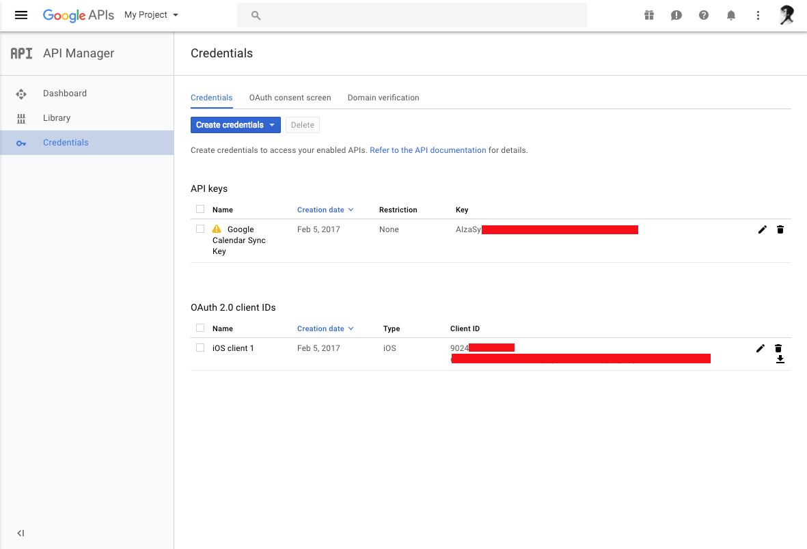The width and height of the screenshot is (807, 549).
Task: Go to Dashboard in sidebar
Action: pyautogui.click(x=65, y=94)
